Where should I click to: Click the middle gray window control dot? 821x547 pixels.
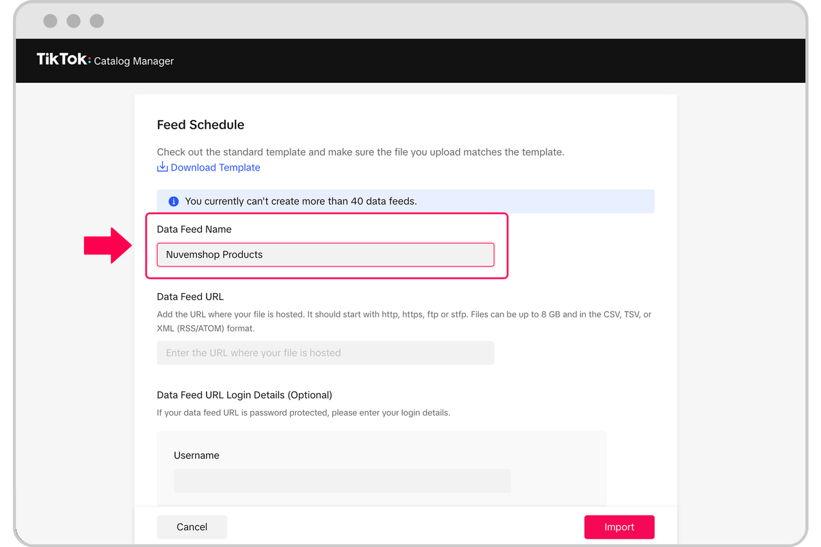click(x=74, y=21)
